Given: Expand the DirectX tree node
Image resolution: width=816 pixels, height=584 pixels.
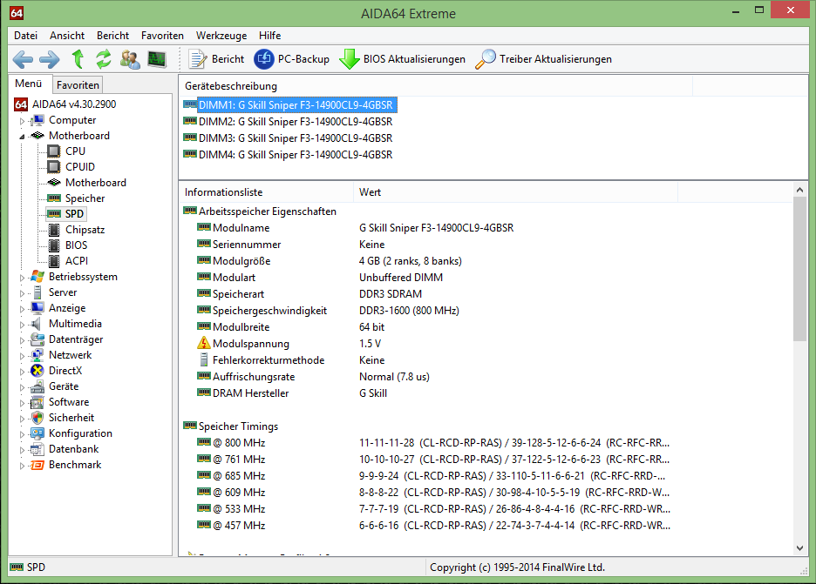Looking at the screenshot, I should (x=22, y=372).
